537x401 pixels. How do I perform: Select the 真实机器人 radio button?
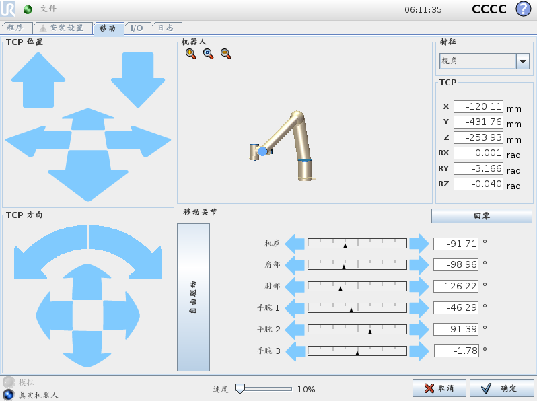click(9, 394)
